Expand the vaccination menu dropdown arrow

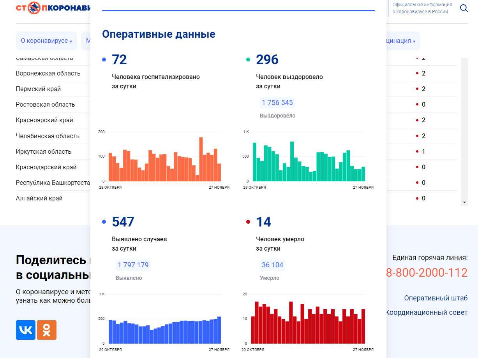[414, 41]
